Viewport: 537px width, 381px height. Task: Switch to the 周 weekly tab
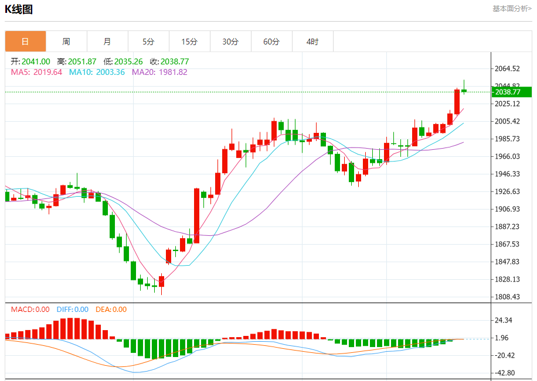click(66, 42)
